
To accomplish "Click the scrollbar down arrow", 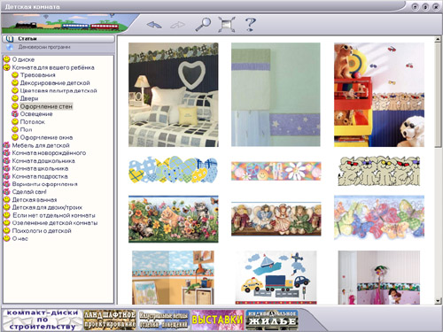I will 438,301.
